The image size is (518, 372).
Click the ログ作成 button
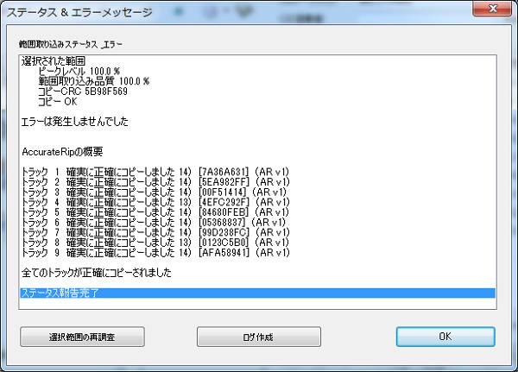click(x=258, y=336)
